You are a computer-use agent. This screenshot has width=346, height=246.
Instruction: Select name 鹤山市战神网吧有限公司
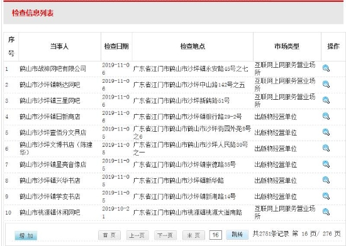coord(53,68)
